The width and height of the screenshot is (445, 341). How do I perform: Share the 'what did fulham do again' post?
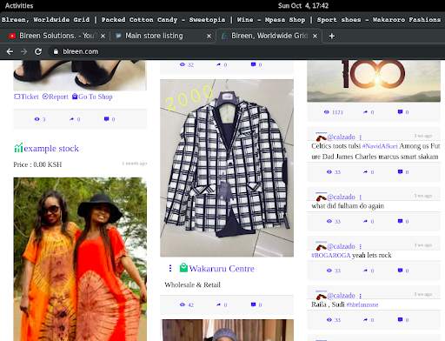365,221
